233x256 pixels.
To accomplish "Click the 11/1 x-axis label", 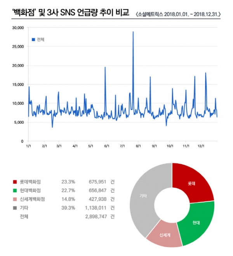I will tap(186, 146).
